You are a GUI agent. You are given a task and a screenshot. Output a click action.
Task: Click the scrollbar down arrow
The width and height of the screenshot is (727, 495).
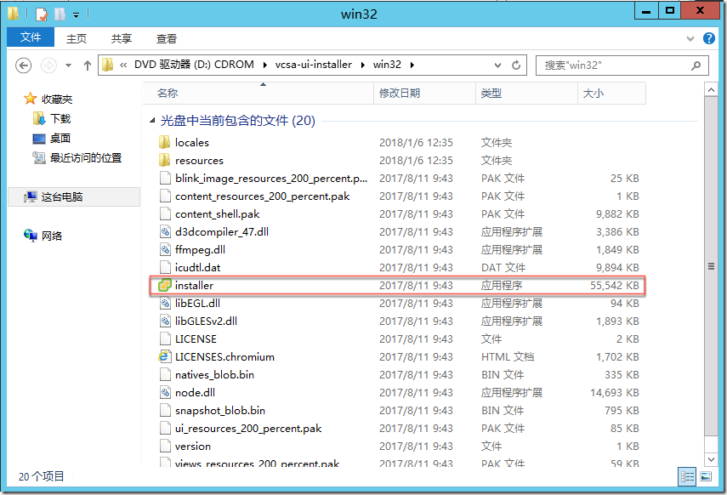click(x=711, y=459)
